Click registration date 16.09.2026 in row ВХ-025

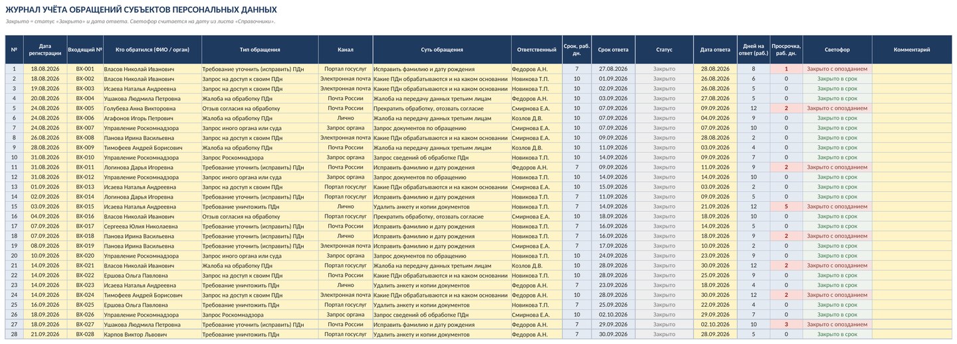[45, 305]
